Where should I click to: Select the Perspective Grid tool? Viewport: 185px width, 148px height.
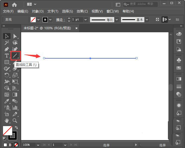pos(15,88)
